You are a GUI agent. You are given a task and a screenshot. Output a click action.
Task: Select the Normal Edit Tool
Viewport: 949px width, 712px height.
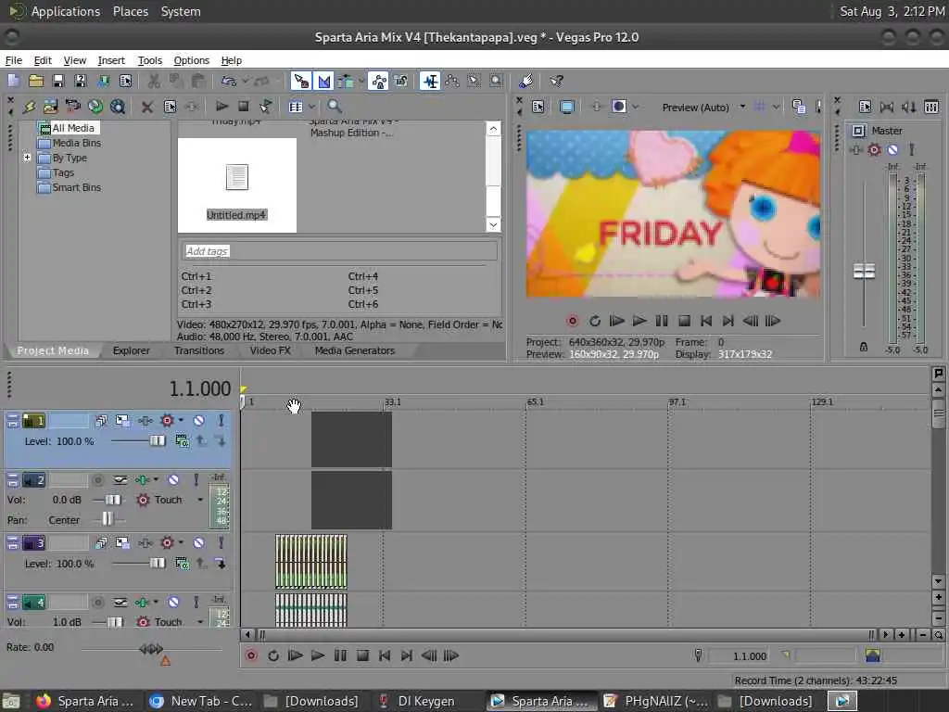tap(430, 81)
